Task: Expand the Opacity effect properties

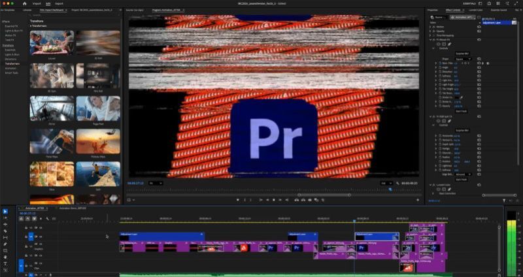Action: click(x=430, y=31)
